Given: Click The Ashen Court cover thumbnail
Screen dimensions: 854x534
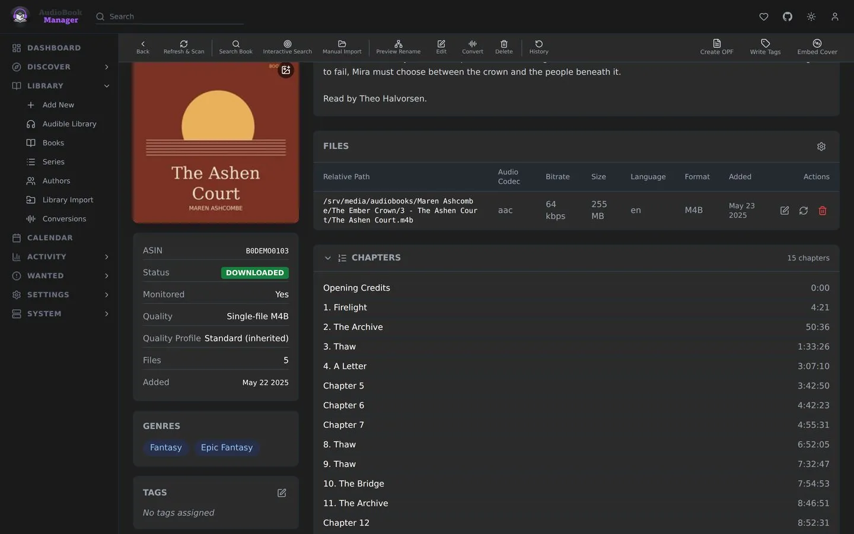Looking at the screenshot, I should coord(216,142).
